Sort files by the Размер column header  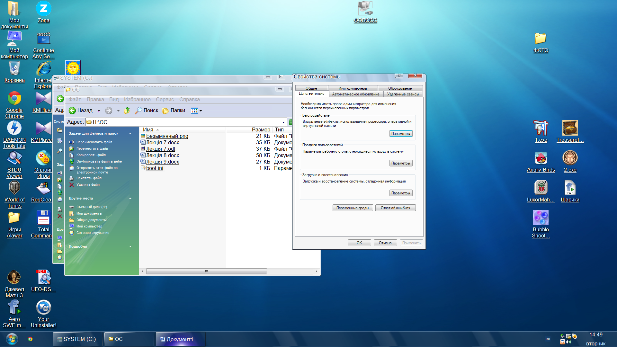coord(249,129)
